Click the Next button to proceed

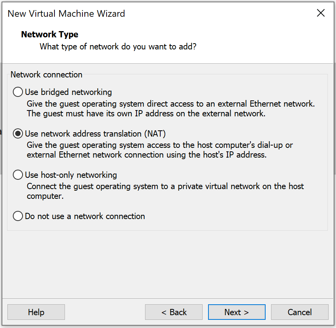(x=236, y=312)
